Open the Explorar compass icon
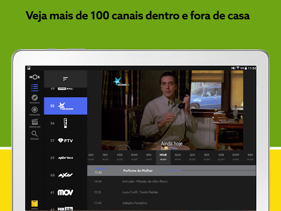This screenshot has height=211, width=281. [x=35, y=99]
